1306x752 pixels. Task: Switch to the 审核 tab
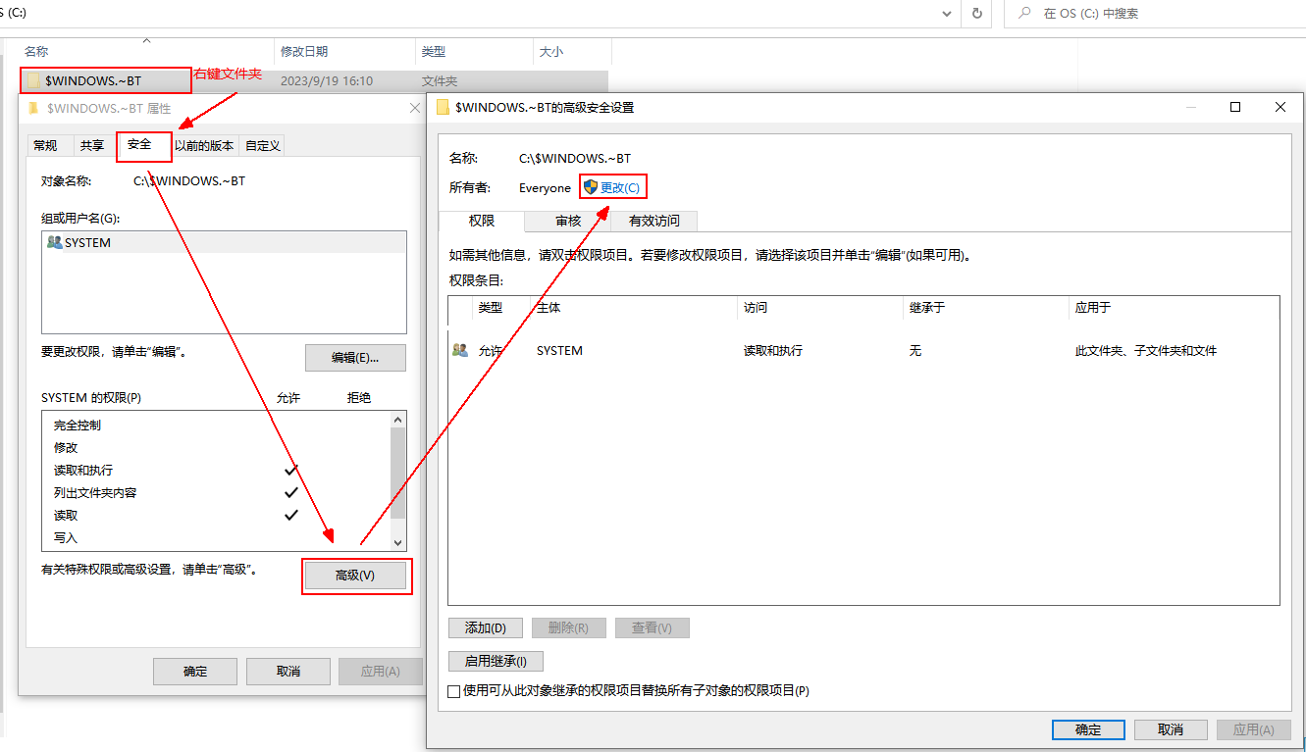click(x=568, y=221)
